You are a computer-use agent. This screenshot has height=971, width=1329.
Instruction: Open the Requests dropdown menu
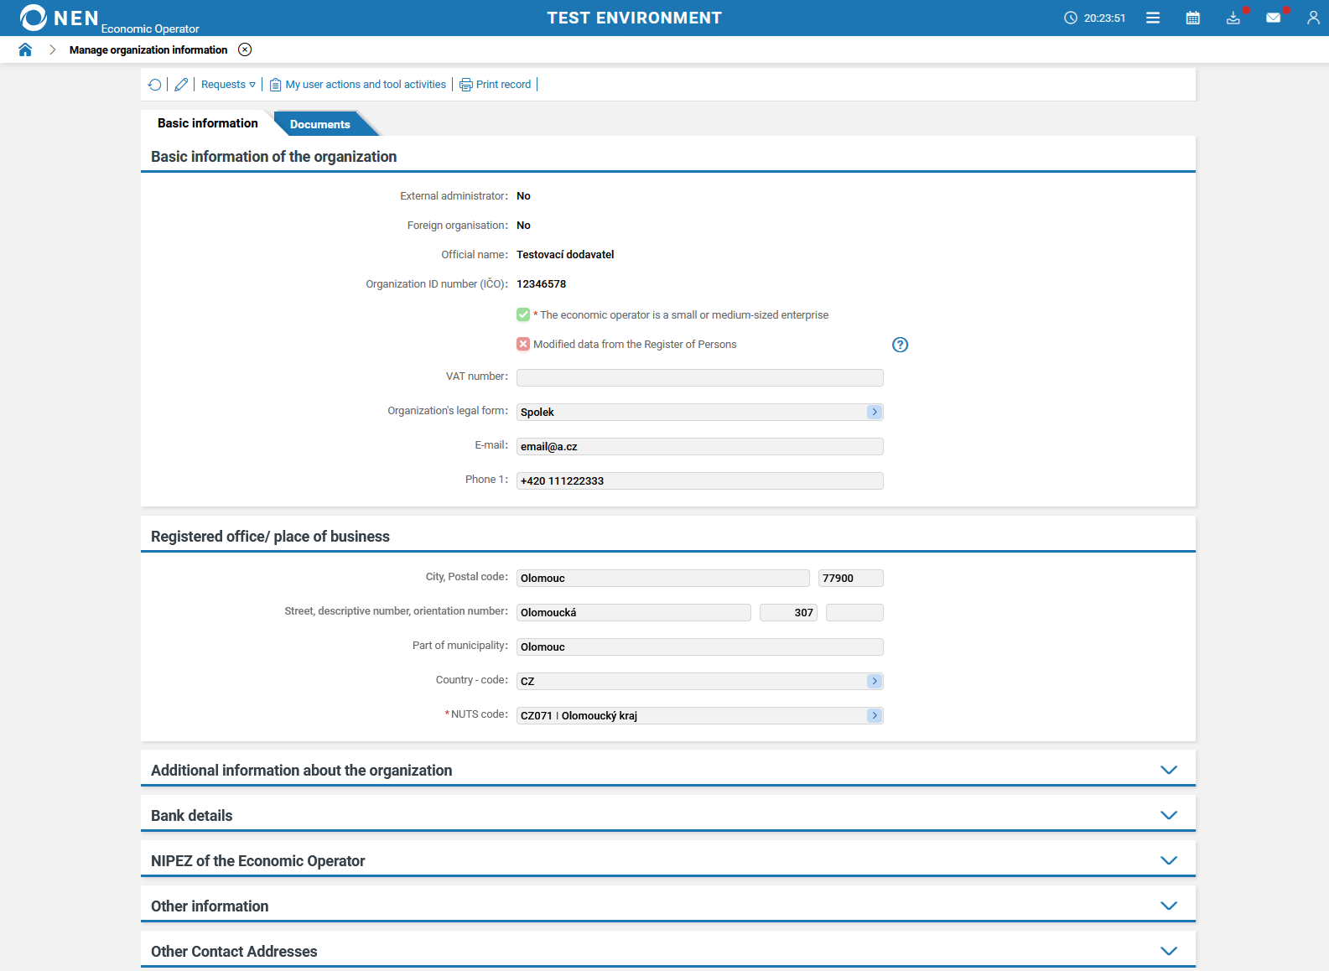pyautogui.click(x=228, y=85)
